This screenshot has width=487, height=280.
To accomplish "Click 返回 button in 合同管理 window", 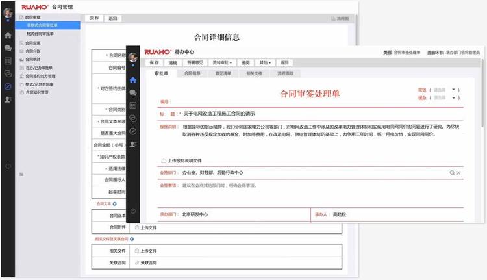I will click(x=113, y=18).
